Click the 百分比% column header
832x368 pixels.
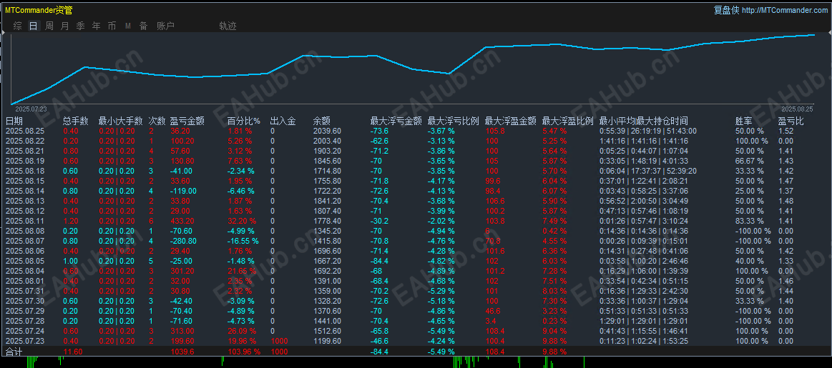tap(245, 121)
